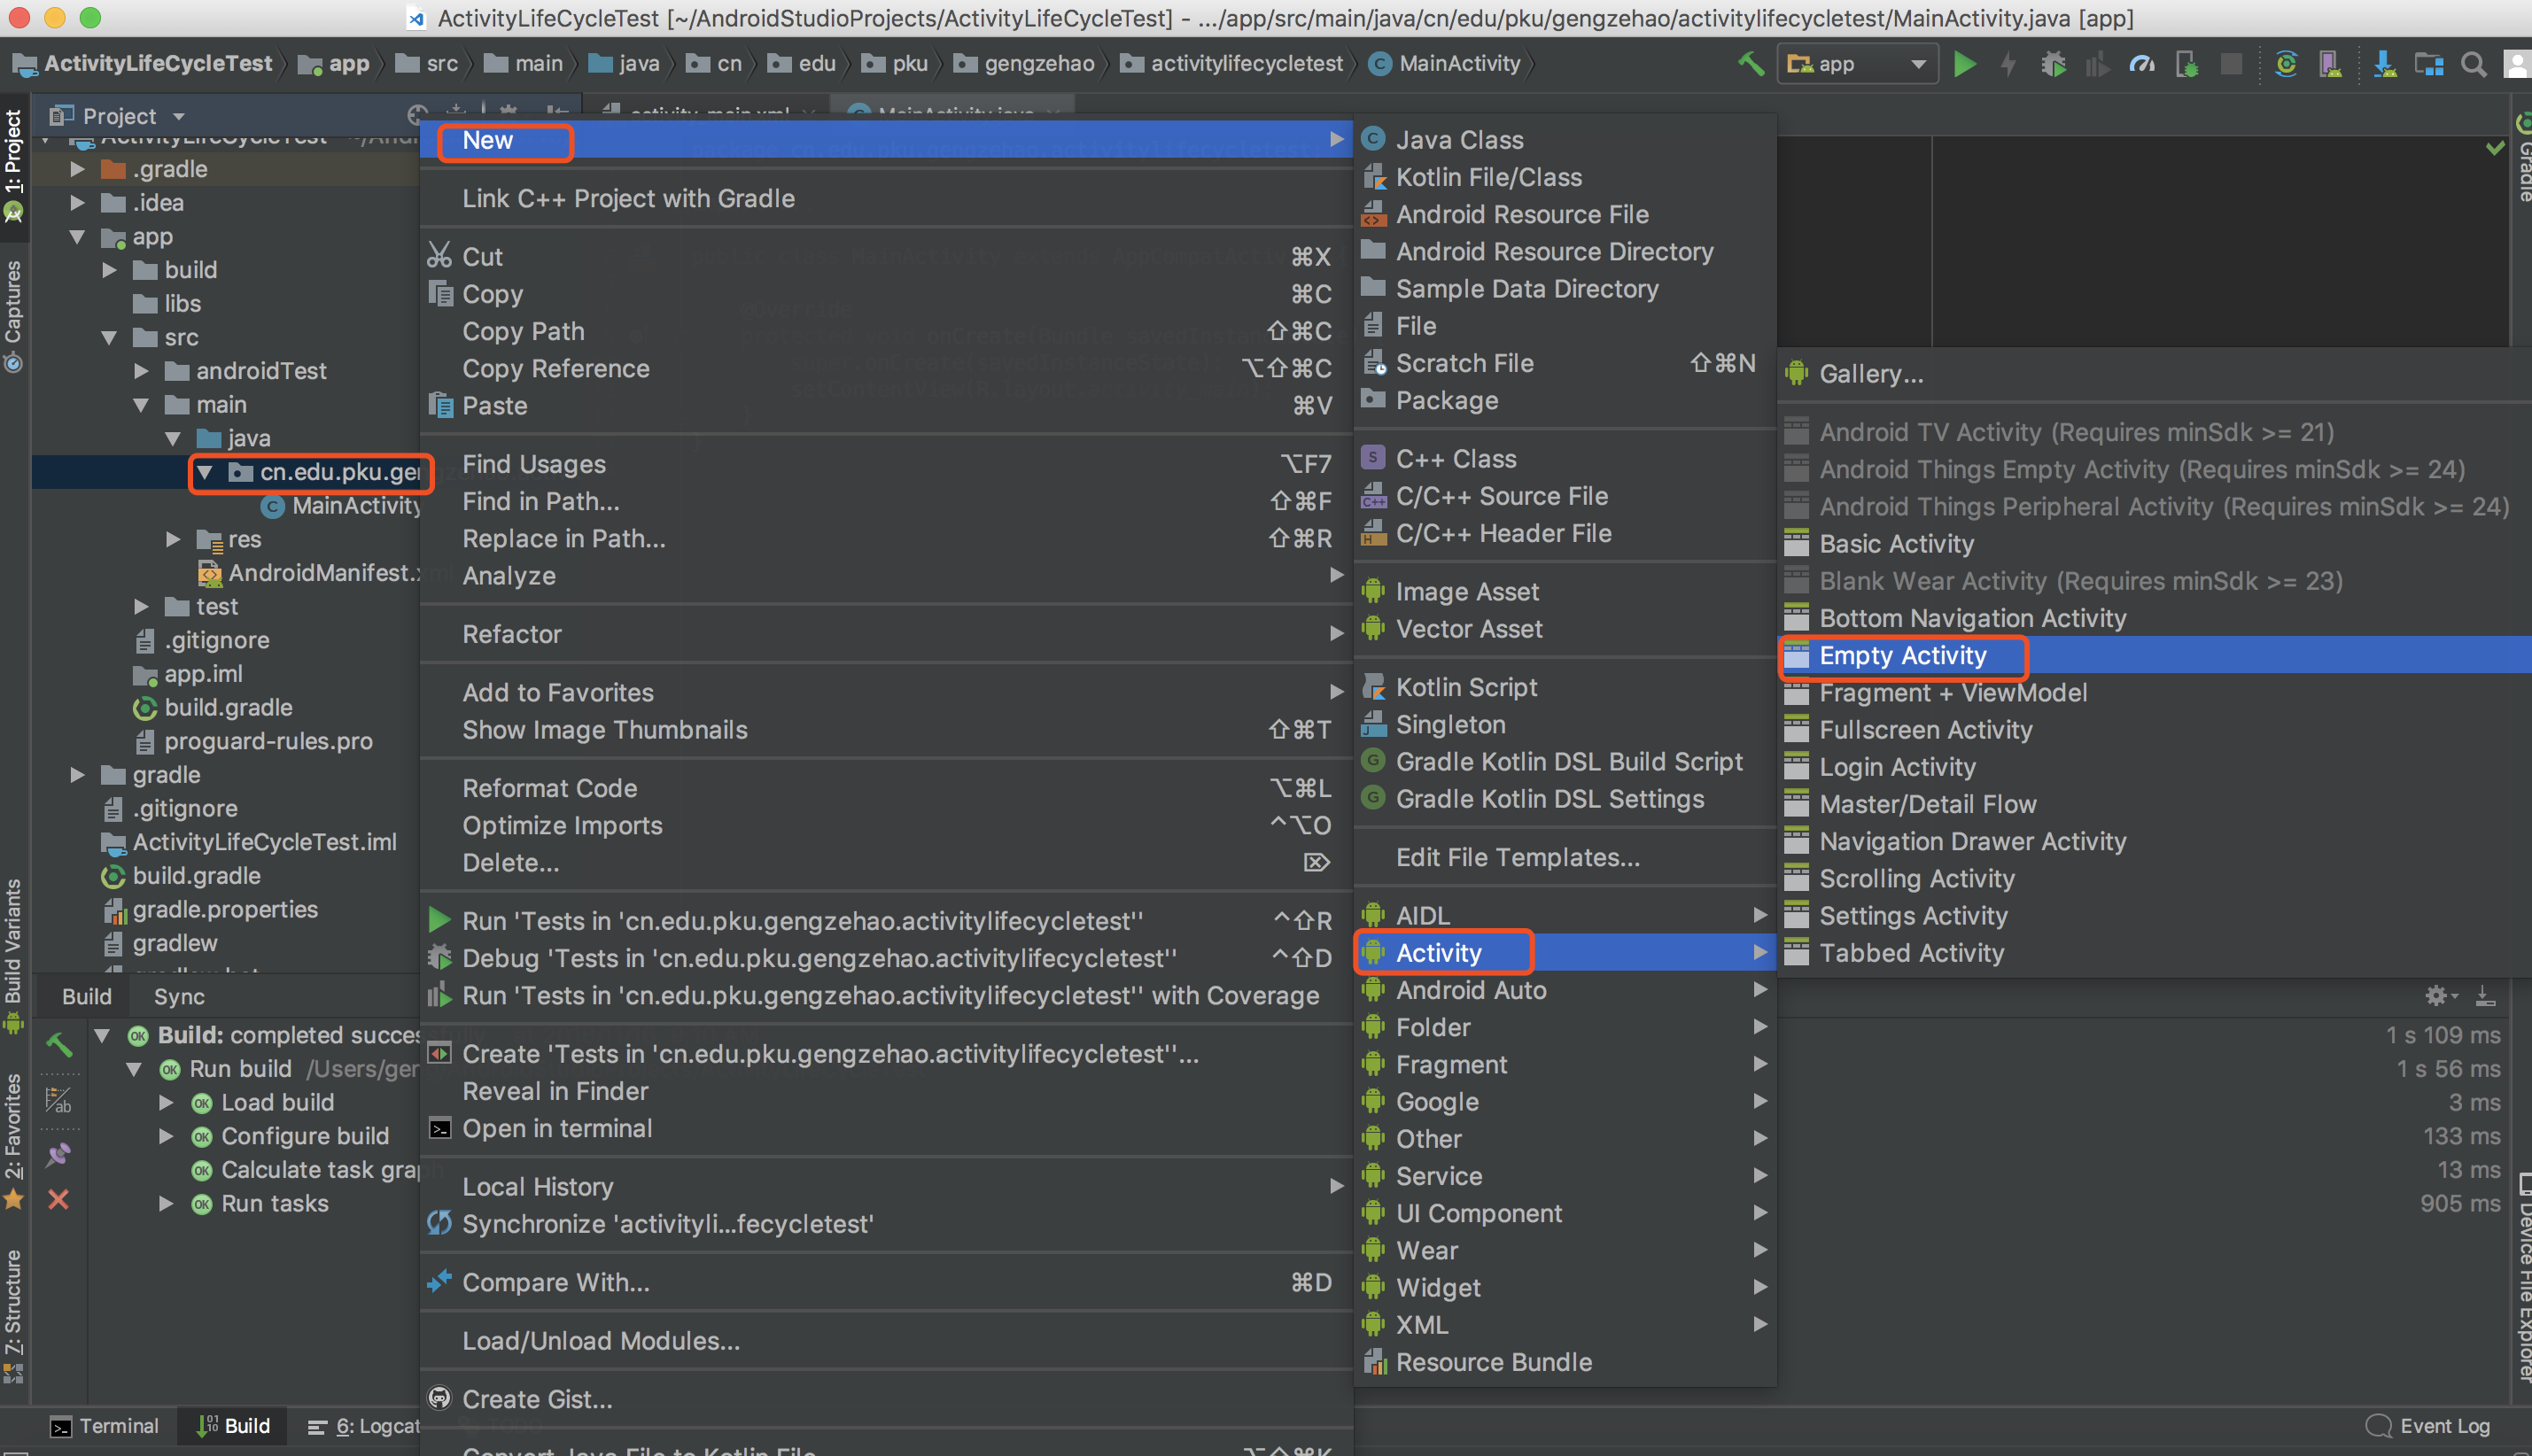Click the Make Project hammer in the main toolbar
Viewport: 2532px width, 1456px height.
[1750, 64]
